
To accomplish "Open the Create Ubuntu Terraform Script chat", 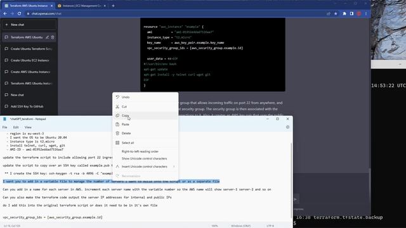I will click(x=29, y=49).
